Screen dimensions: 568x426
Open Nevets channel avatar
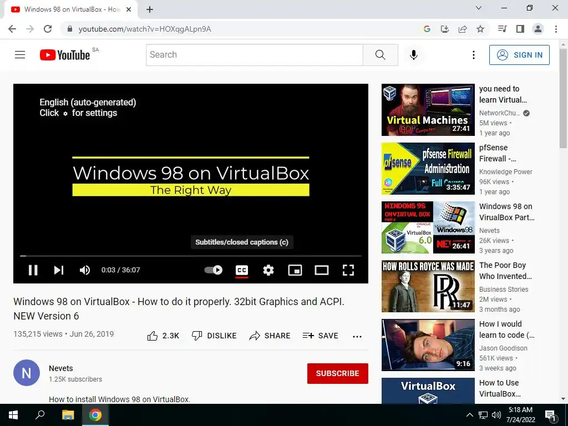(27, 373)
